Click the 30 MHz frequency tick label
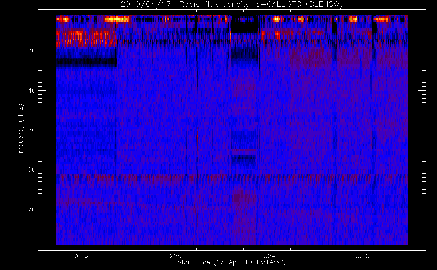The height and width of the screenshot is (270, 437). (32, 51)
